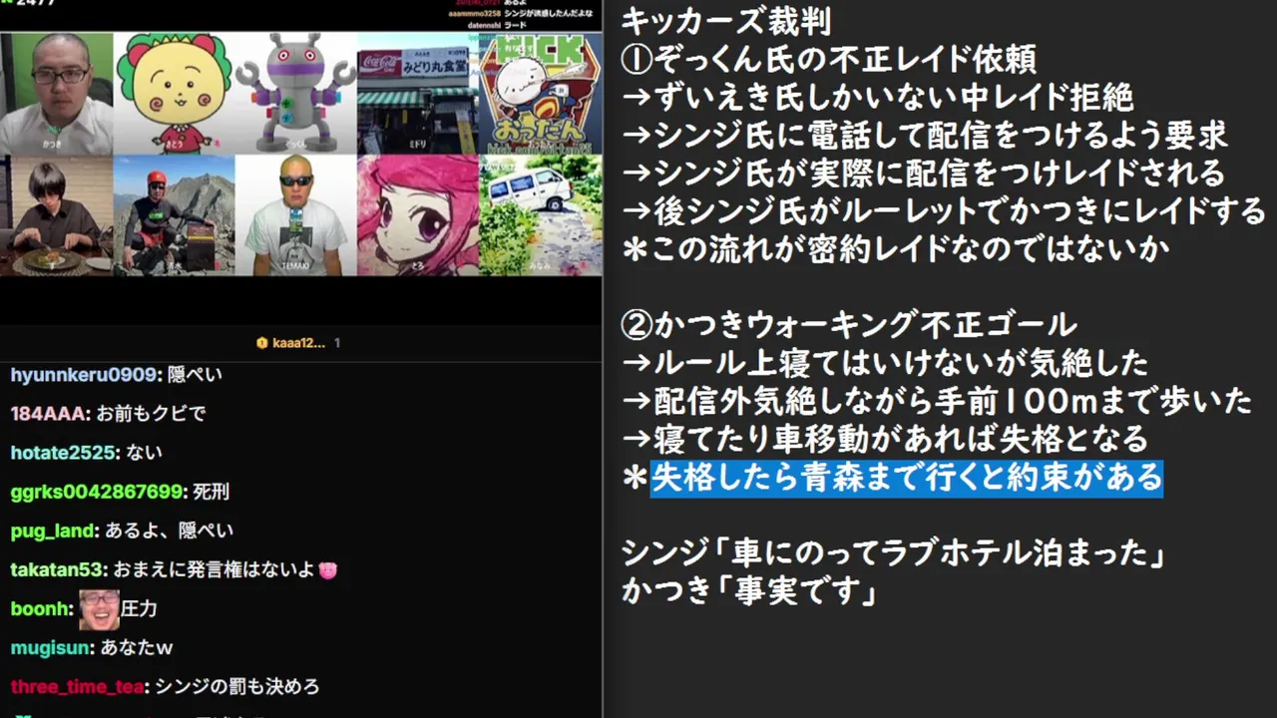The height and width of the screenshot is (718, 1277).
Task: Click the message あるよ、隠ぺい
Action: [169, 532]
